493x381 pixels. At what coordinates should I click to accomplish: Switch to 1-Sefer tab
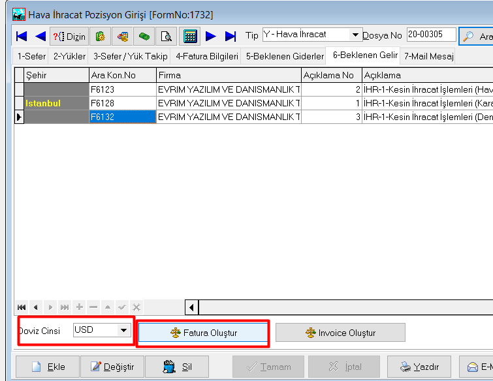click(x=31, y=56)
